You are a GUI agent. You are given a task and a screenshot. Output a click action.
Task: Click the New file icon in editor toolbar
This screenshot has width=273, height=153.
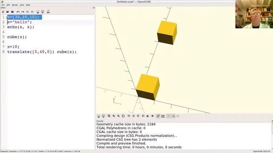pos(3,12)
